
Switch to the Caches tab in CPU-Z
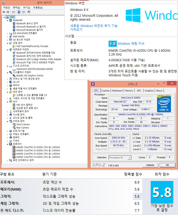coord(106,91)
